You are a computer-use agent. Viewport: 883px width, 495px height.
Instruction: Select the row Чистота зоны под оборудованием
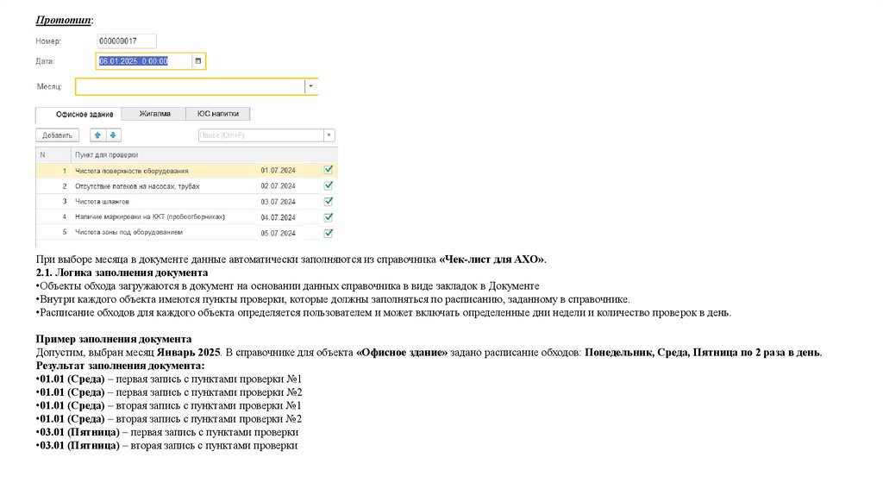(x=187, y=232)
